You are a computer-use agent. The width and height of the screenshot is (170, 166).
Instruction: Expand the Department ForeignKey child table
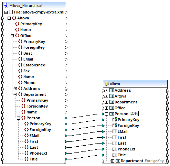(x=113, y=161)
